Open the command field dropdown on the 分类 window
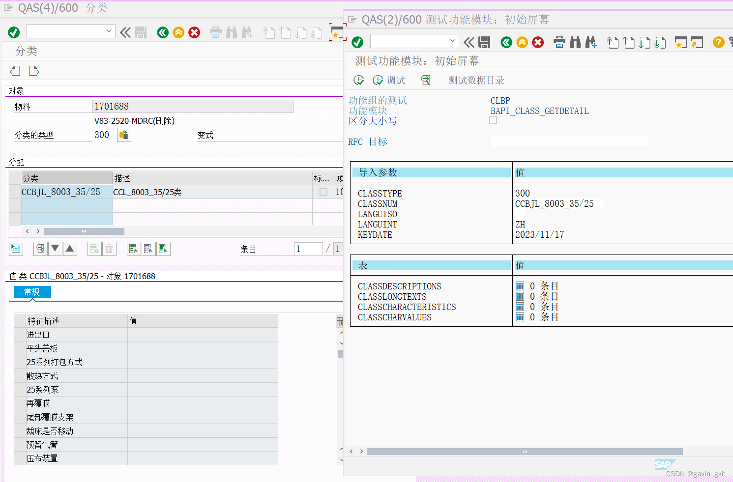This screenshot has height=482, width=733. 108,31
